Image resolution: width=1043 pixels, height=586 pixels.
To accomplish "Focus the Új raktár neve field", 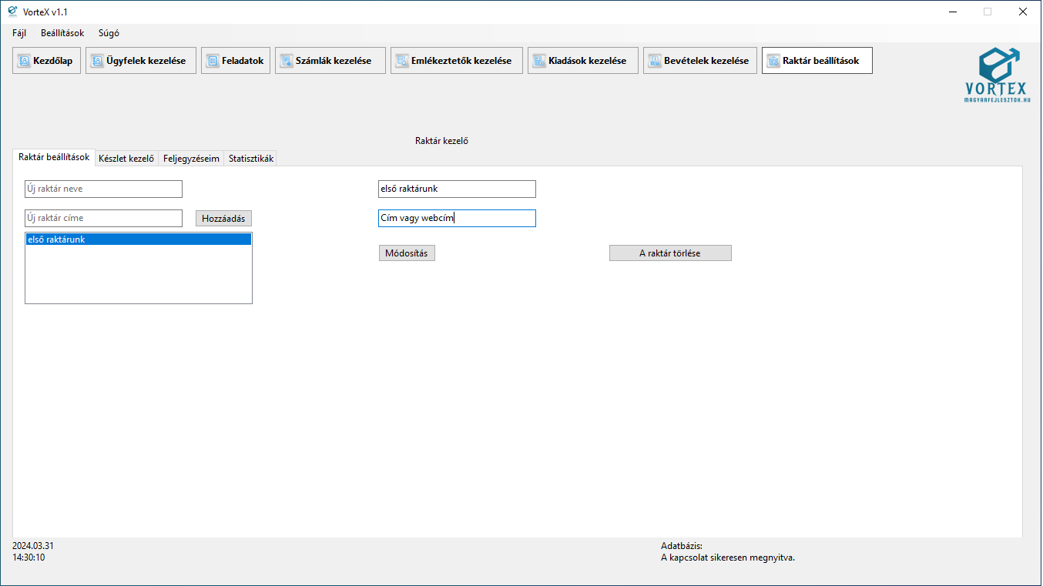I will [x=103, y=189].
